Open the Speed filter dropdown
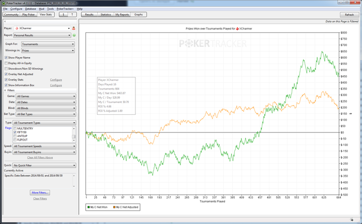The image size is (362, 224). [44, 146]
